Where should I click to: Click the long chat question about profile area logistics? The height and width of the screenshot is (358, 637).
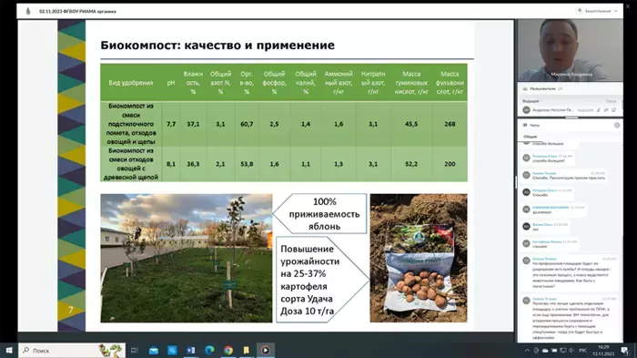572,274
